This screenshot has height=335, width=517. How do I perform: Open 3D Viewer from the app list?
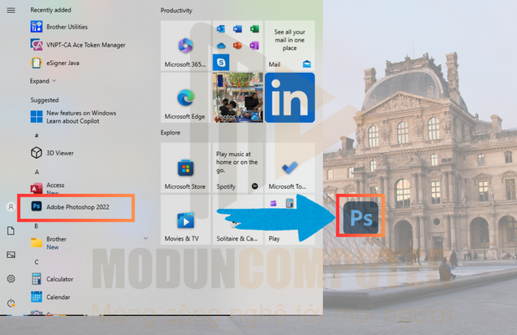click(59, 153)
